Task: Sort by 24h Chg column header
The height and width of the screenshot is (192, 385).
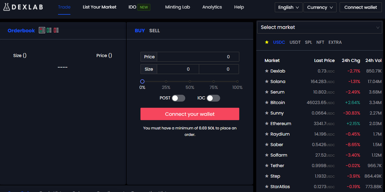Action: (351, 61)
